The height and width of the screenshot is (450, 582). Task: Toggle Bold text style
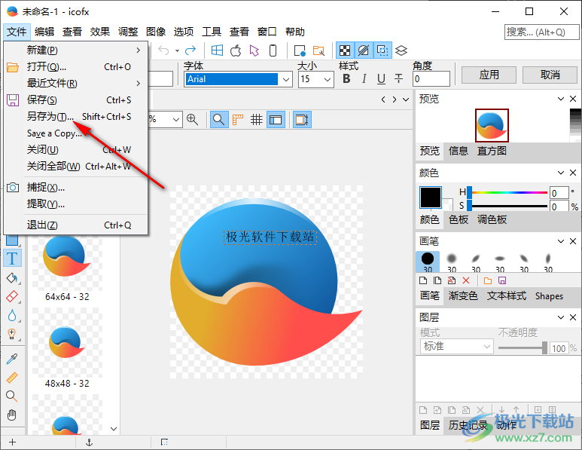[346, 79]
